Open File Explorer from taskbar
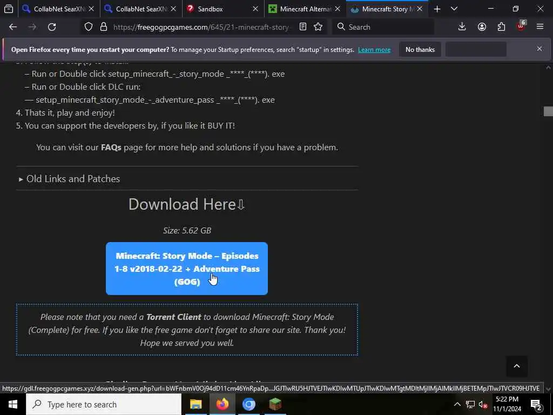553x415 pixels. point(195,404)
